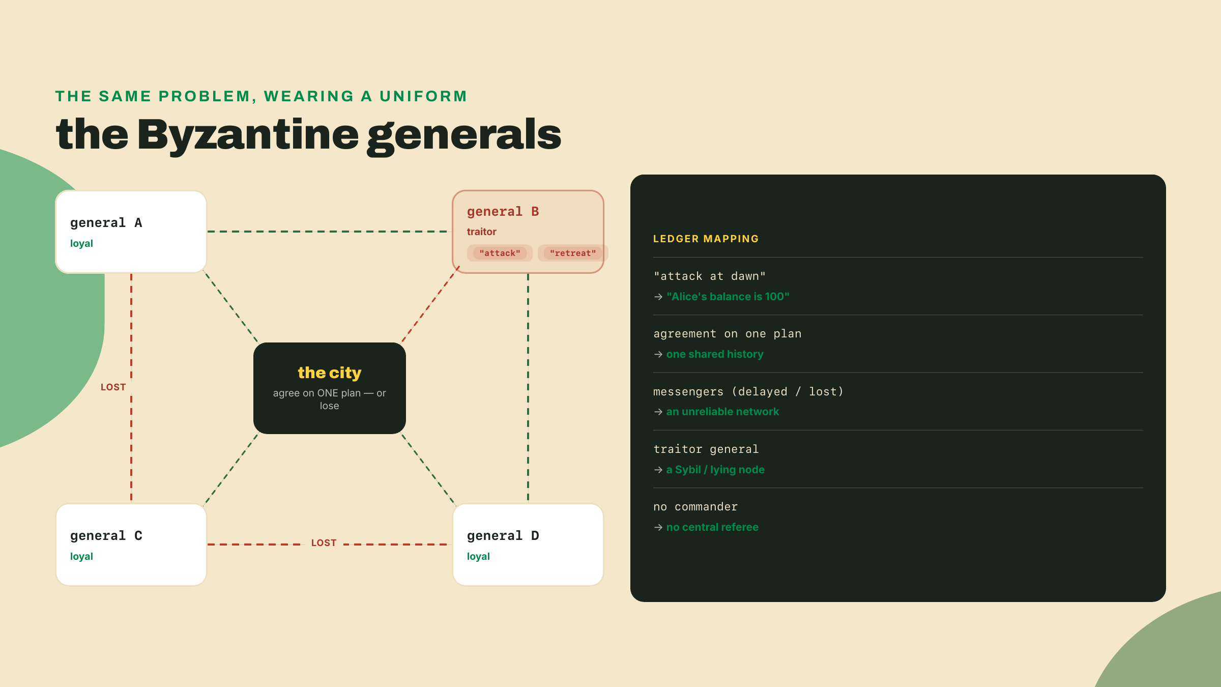The image size is (1221, 687).
Task: Click 'an unreliable network' mapping text
Action: click(x=722, y=412)
